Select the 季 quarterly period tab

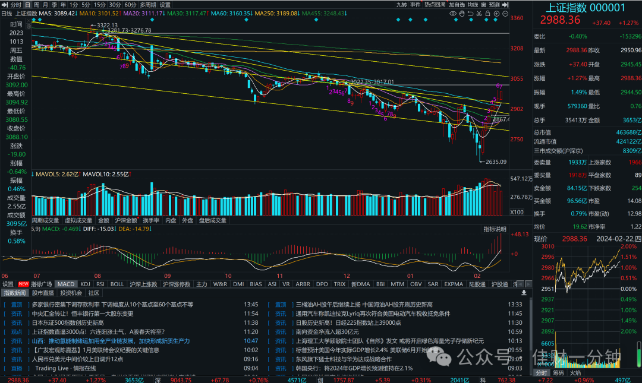[55, 5]
